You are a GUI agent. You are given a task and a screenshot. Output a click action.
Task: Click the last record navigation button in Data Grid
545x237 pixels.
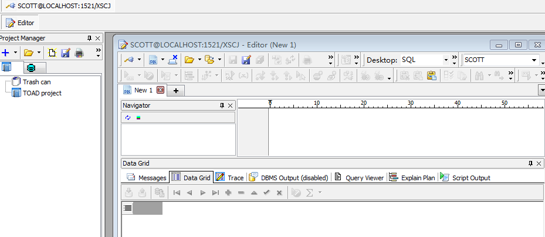click(215, 193)
